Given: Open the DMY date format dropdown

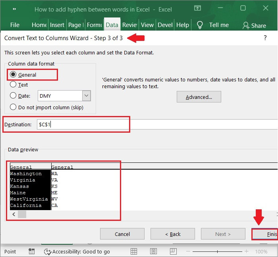Looking at the screenshot, I should tap(87, 96).
